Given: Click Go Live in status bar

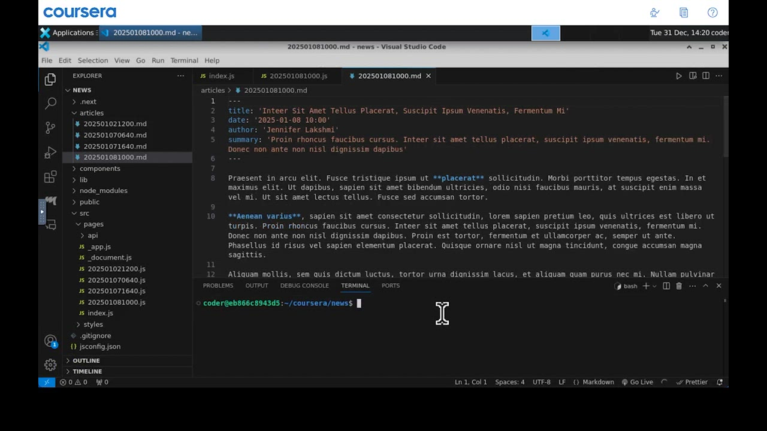Looking at the screenshot, I should (637, 382).
